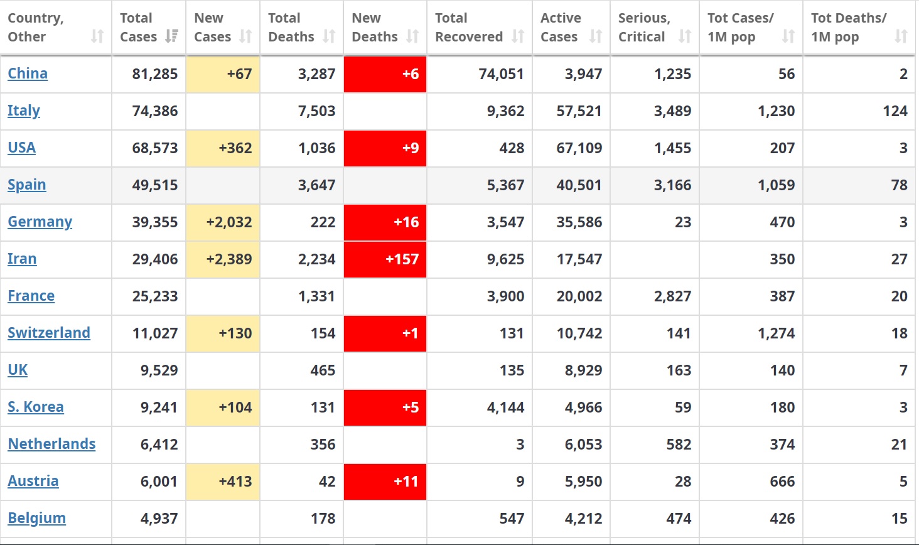The image size is (919, 545).
Task: Select Belgium's active cases value 4,212
Action: click(x=584, y=519)
